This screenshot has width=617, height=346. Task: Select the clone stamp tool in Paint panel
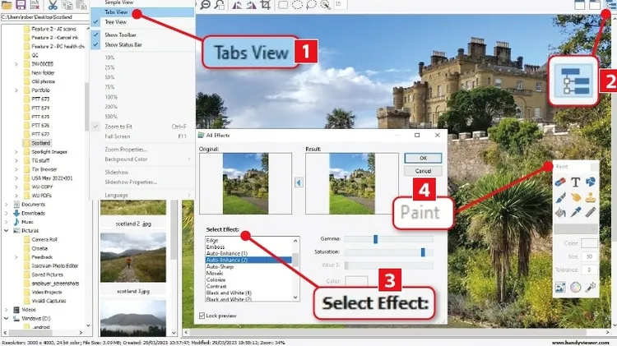590,197
